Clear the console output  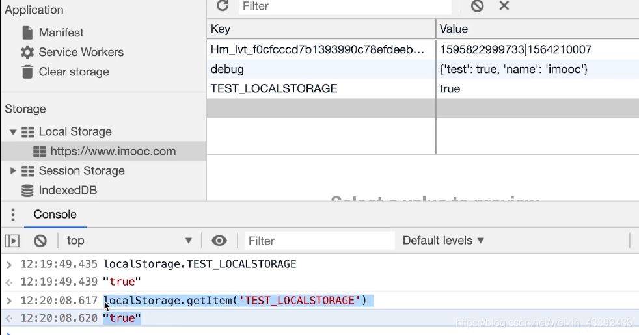click(x=40, y=241)
